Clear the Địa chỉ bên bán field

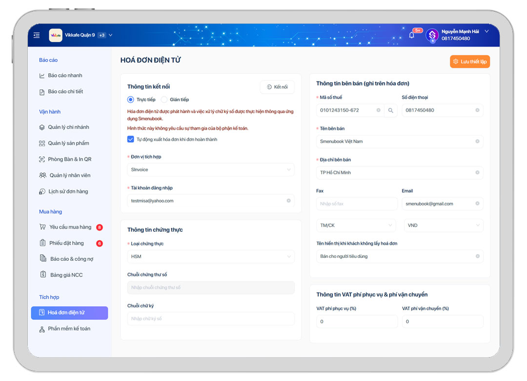click(477, 172)
